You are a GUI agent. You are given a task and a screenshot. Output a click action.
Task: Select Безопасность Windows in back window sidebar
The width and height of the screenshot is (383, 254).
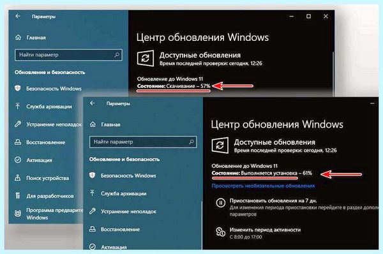(54, 89)
